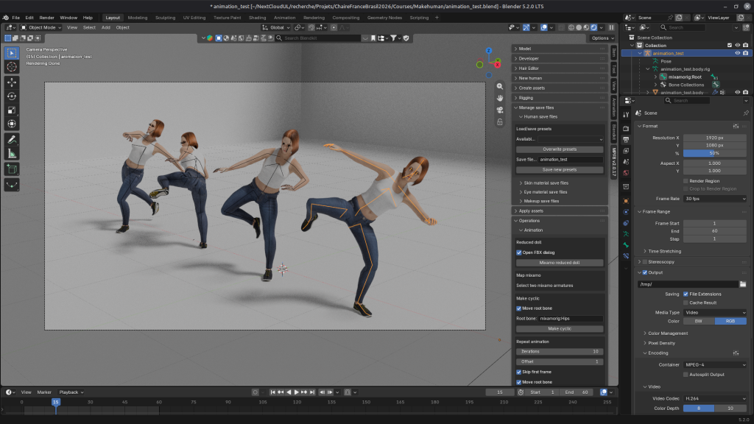Open the Media Type Video dropdown
The width and height of the screenshot is (754, 424).
point(715,312)
